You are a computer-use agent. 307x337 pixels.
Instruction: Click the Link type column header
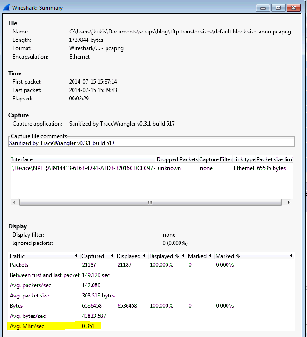tap(244, 159)
